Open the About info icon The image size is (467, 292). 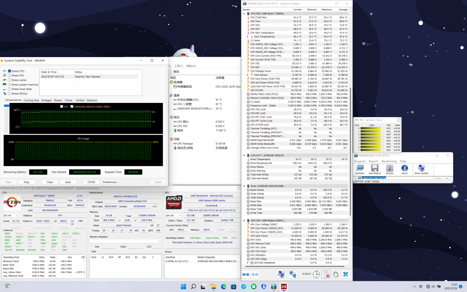[x=404, y=169]
